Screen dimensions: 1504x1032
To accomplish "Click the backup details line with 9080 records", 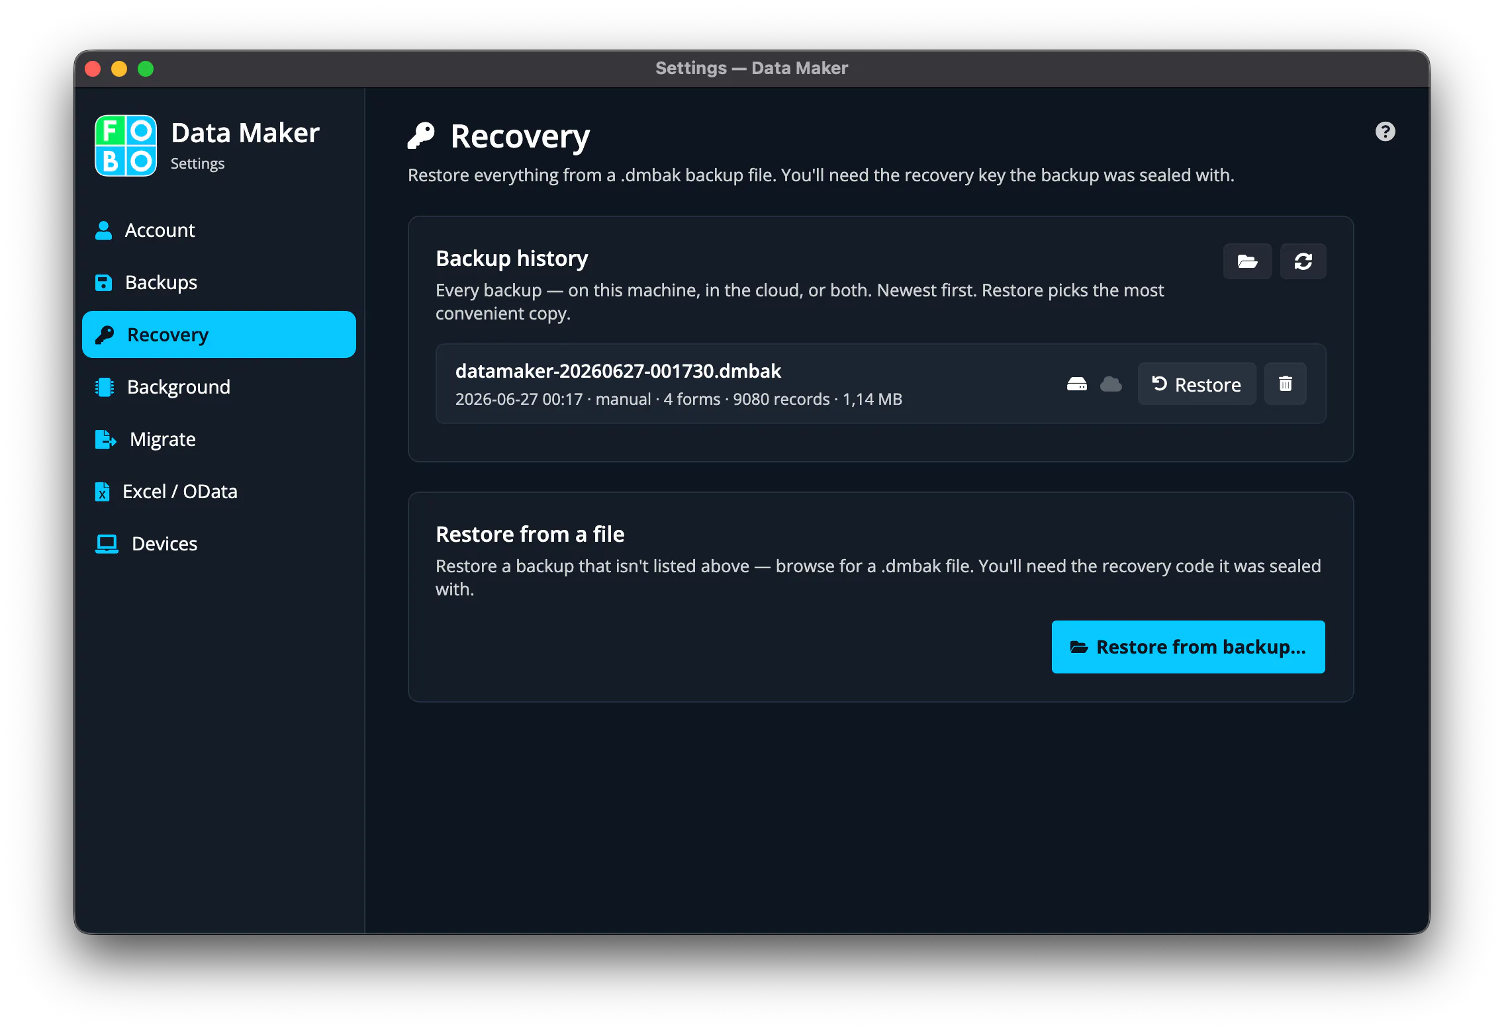I will click(679, 400).
